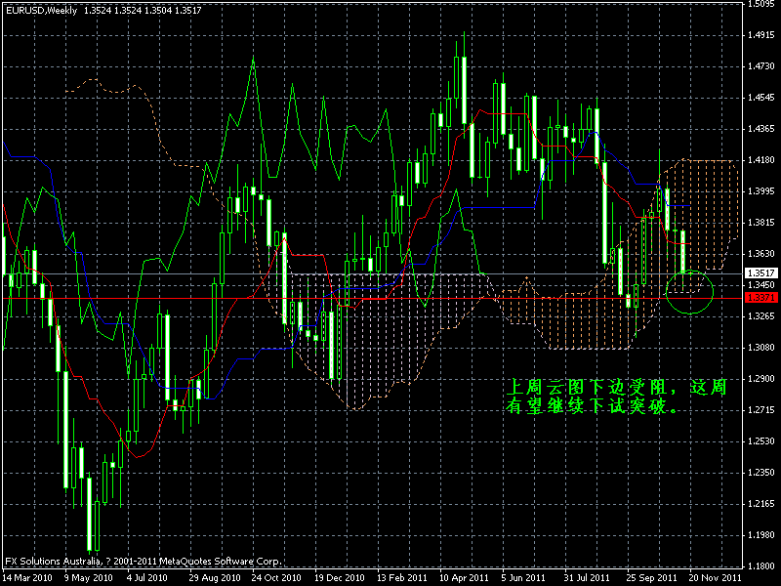The image size is (781, 586).
Task: Select the red horizontal line at 1.3371
Action: (371, 298)
